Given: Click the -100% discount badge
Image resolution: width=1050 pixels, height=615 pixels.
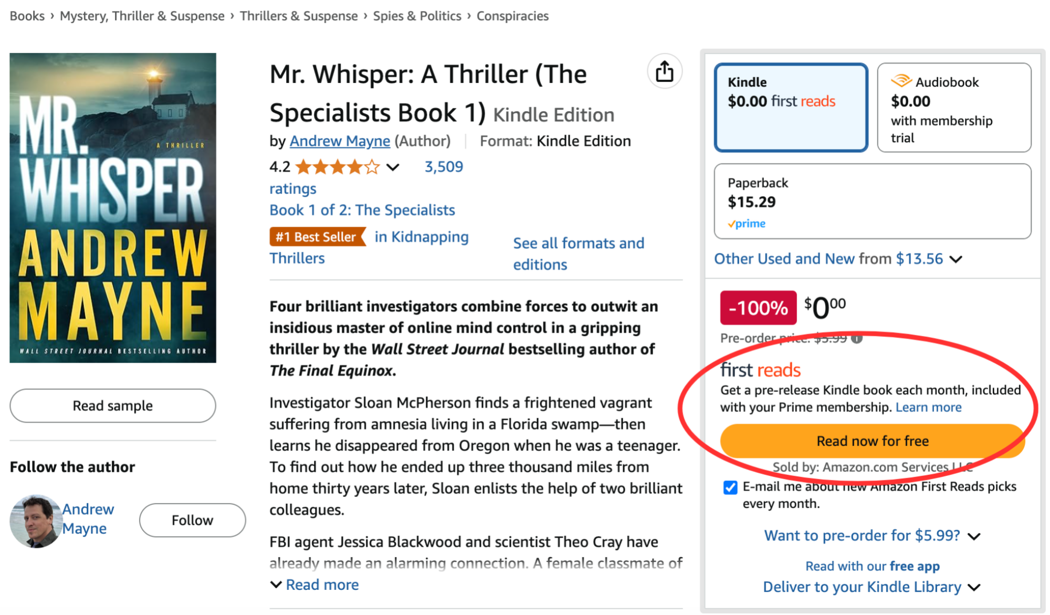Looking at the screenshot, I should pyautogui.click(x=758, y=308).
